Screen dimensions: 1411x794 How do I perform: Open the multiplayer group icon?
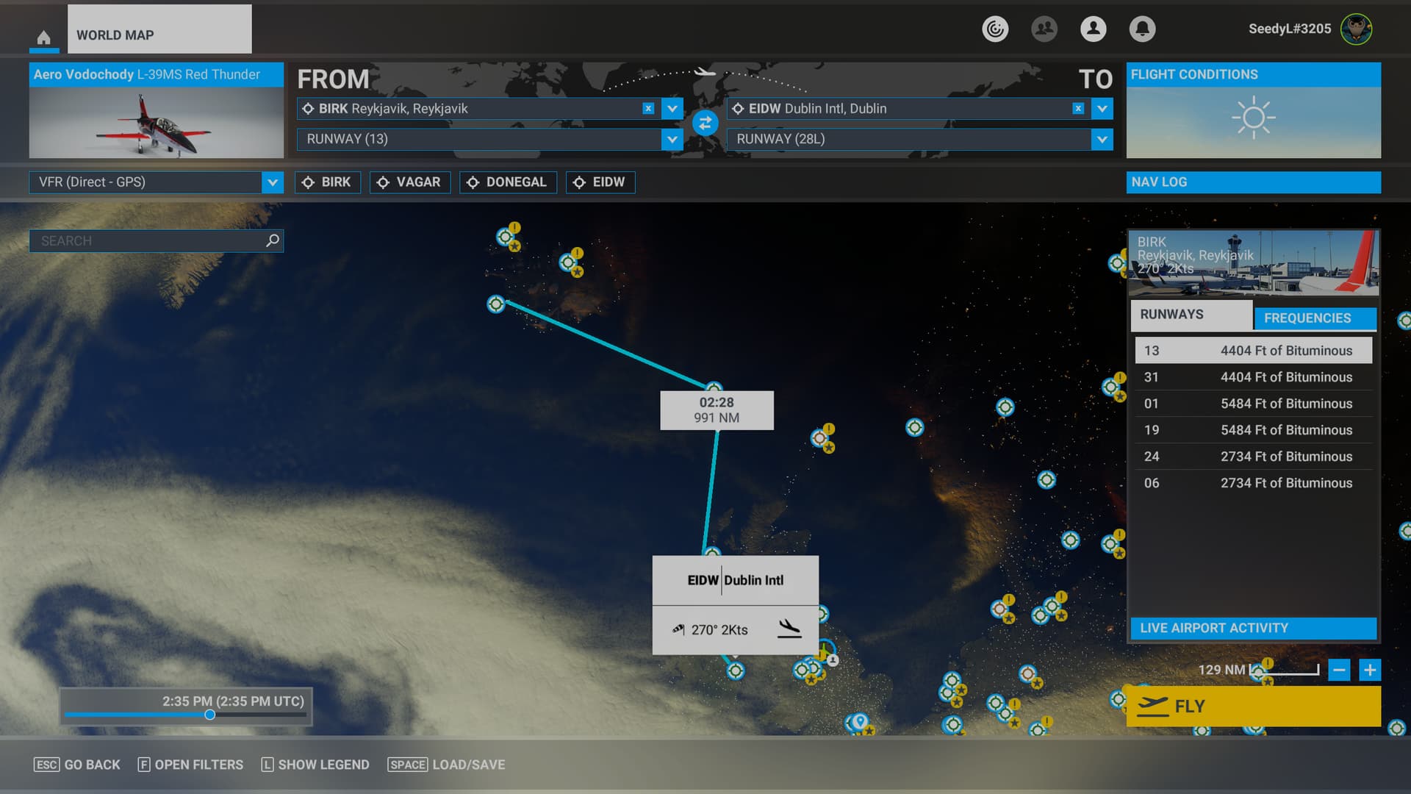[1044, 29]
